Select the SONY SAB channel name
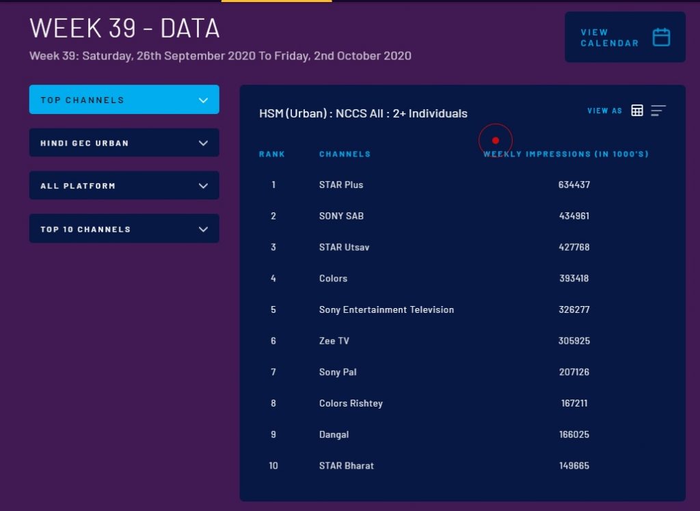 click(341, 216)
